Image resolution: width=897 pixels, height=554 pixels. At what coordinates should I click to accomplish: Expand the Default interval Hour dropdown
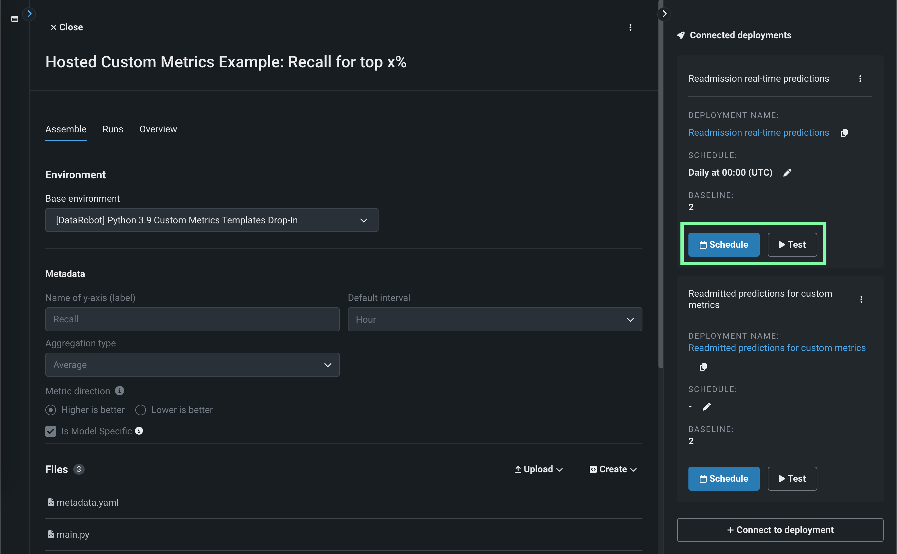click(494, 320)
